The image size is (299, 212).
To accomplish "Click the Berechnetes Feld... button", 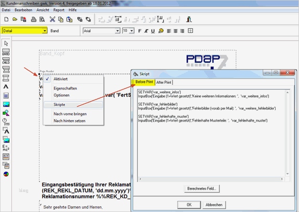I will tap(202, 189).
